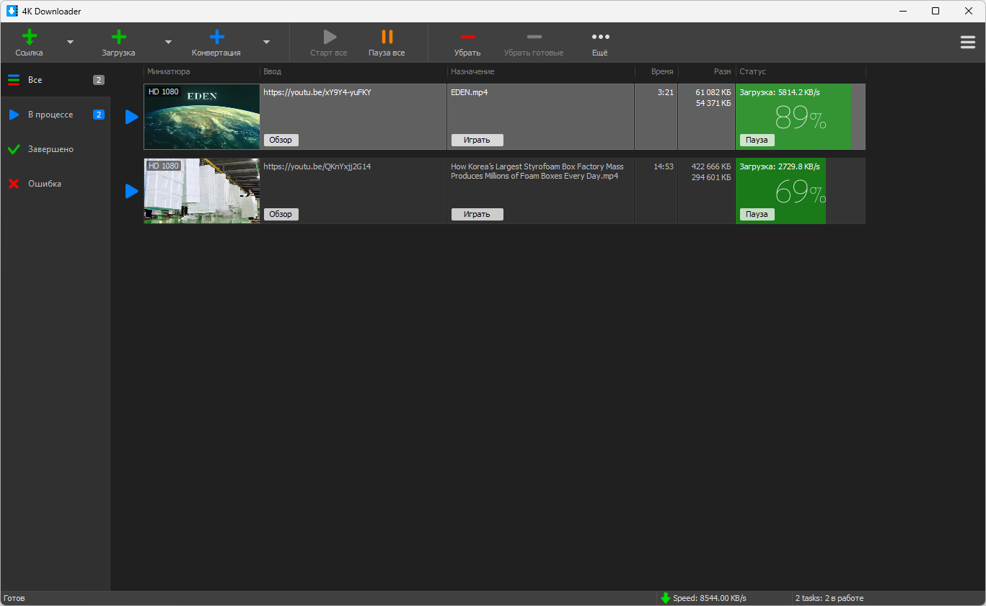Click the HD 1080 badge on EDEN thumbnail
Screen dimensions: 986x606
163,92
